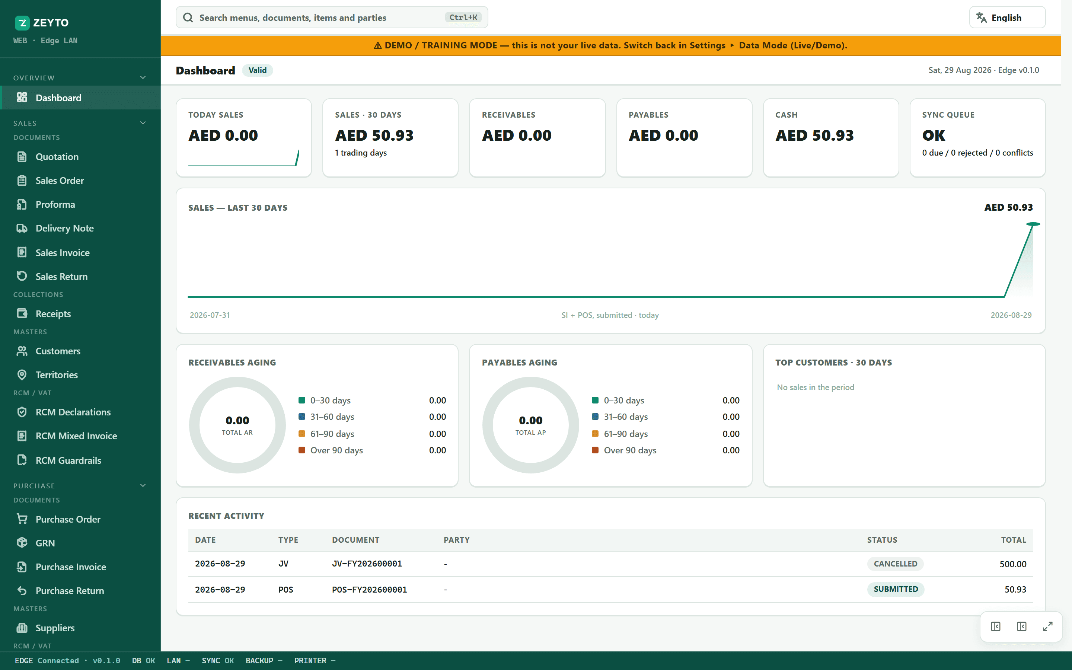Open the Dashboard grid icon in sidebar
The height and width of the screenshot is (670, 1072).
(x=22, y=98)
